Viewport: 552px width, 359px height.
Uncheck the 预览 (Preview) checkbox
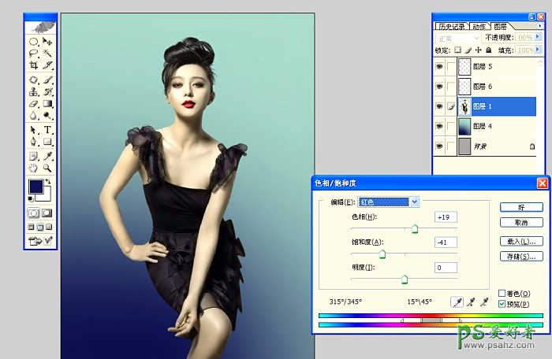point(502,304)
